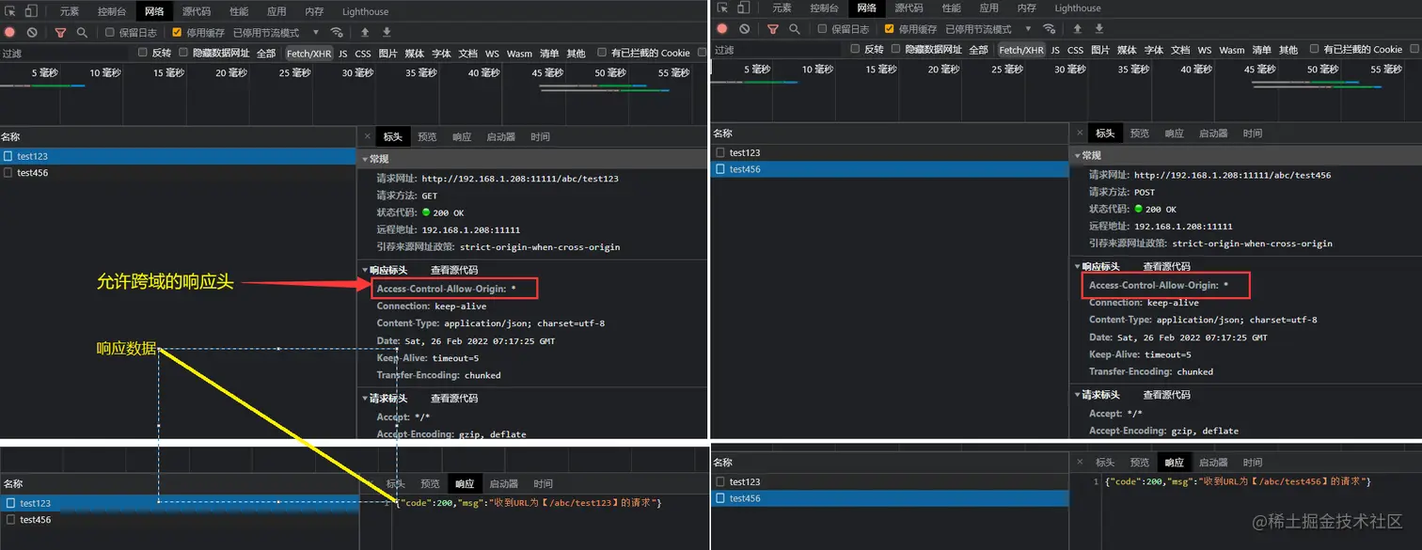
Task: Select the JS type filter, upper-right DevTools
Action: point(1055,50)
